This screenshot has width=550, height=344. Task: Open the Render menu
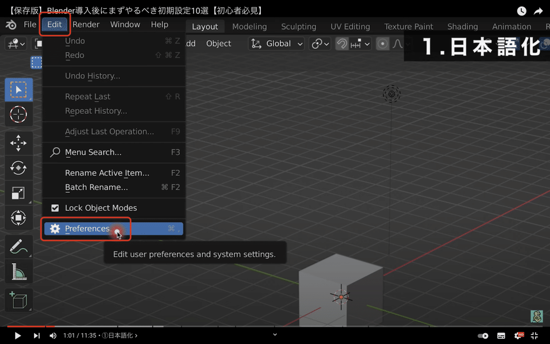86,25
